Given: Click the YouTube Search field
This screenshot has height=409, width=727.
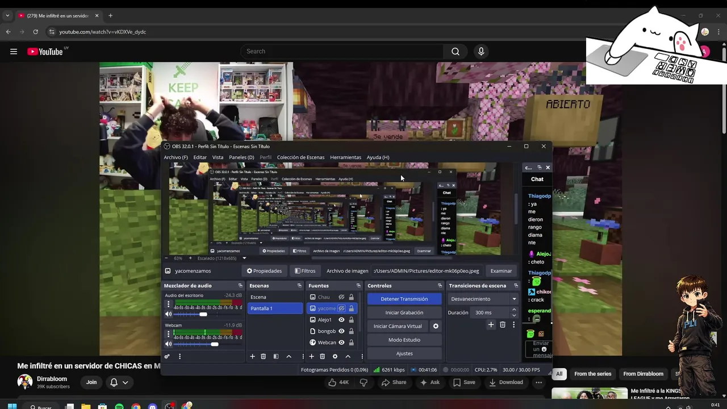Looking at the screenshot, I should coord(342,52).
